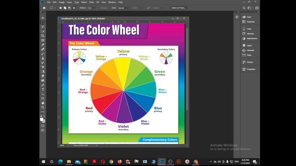
Task: Choose Subtract from selection mode
Action: click(x=69, y=8)
